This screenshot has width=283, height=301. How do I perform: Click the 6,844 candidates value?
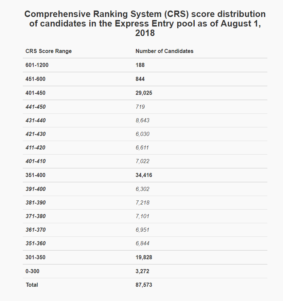142,243
